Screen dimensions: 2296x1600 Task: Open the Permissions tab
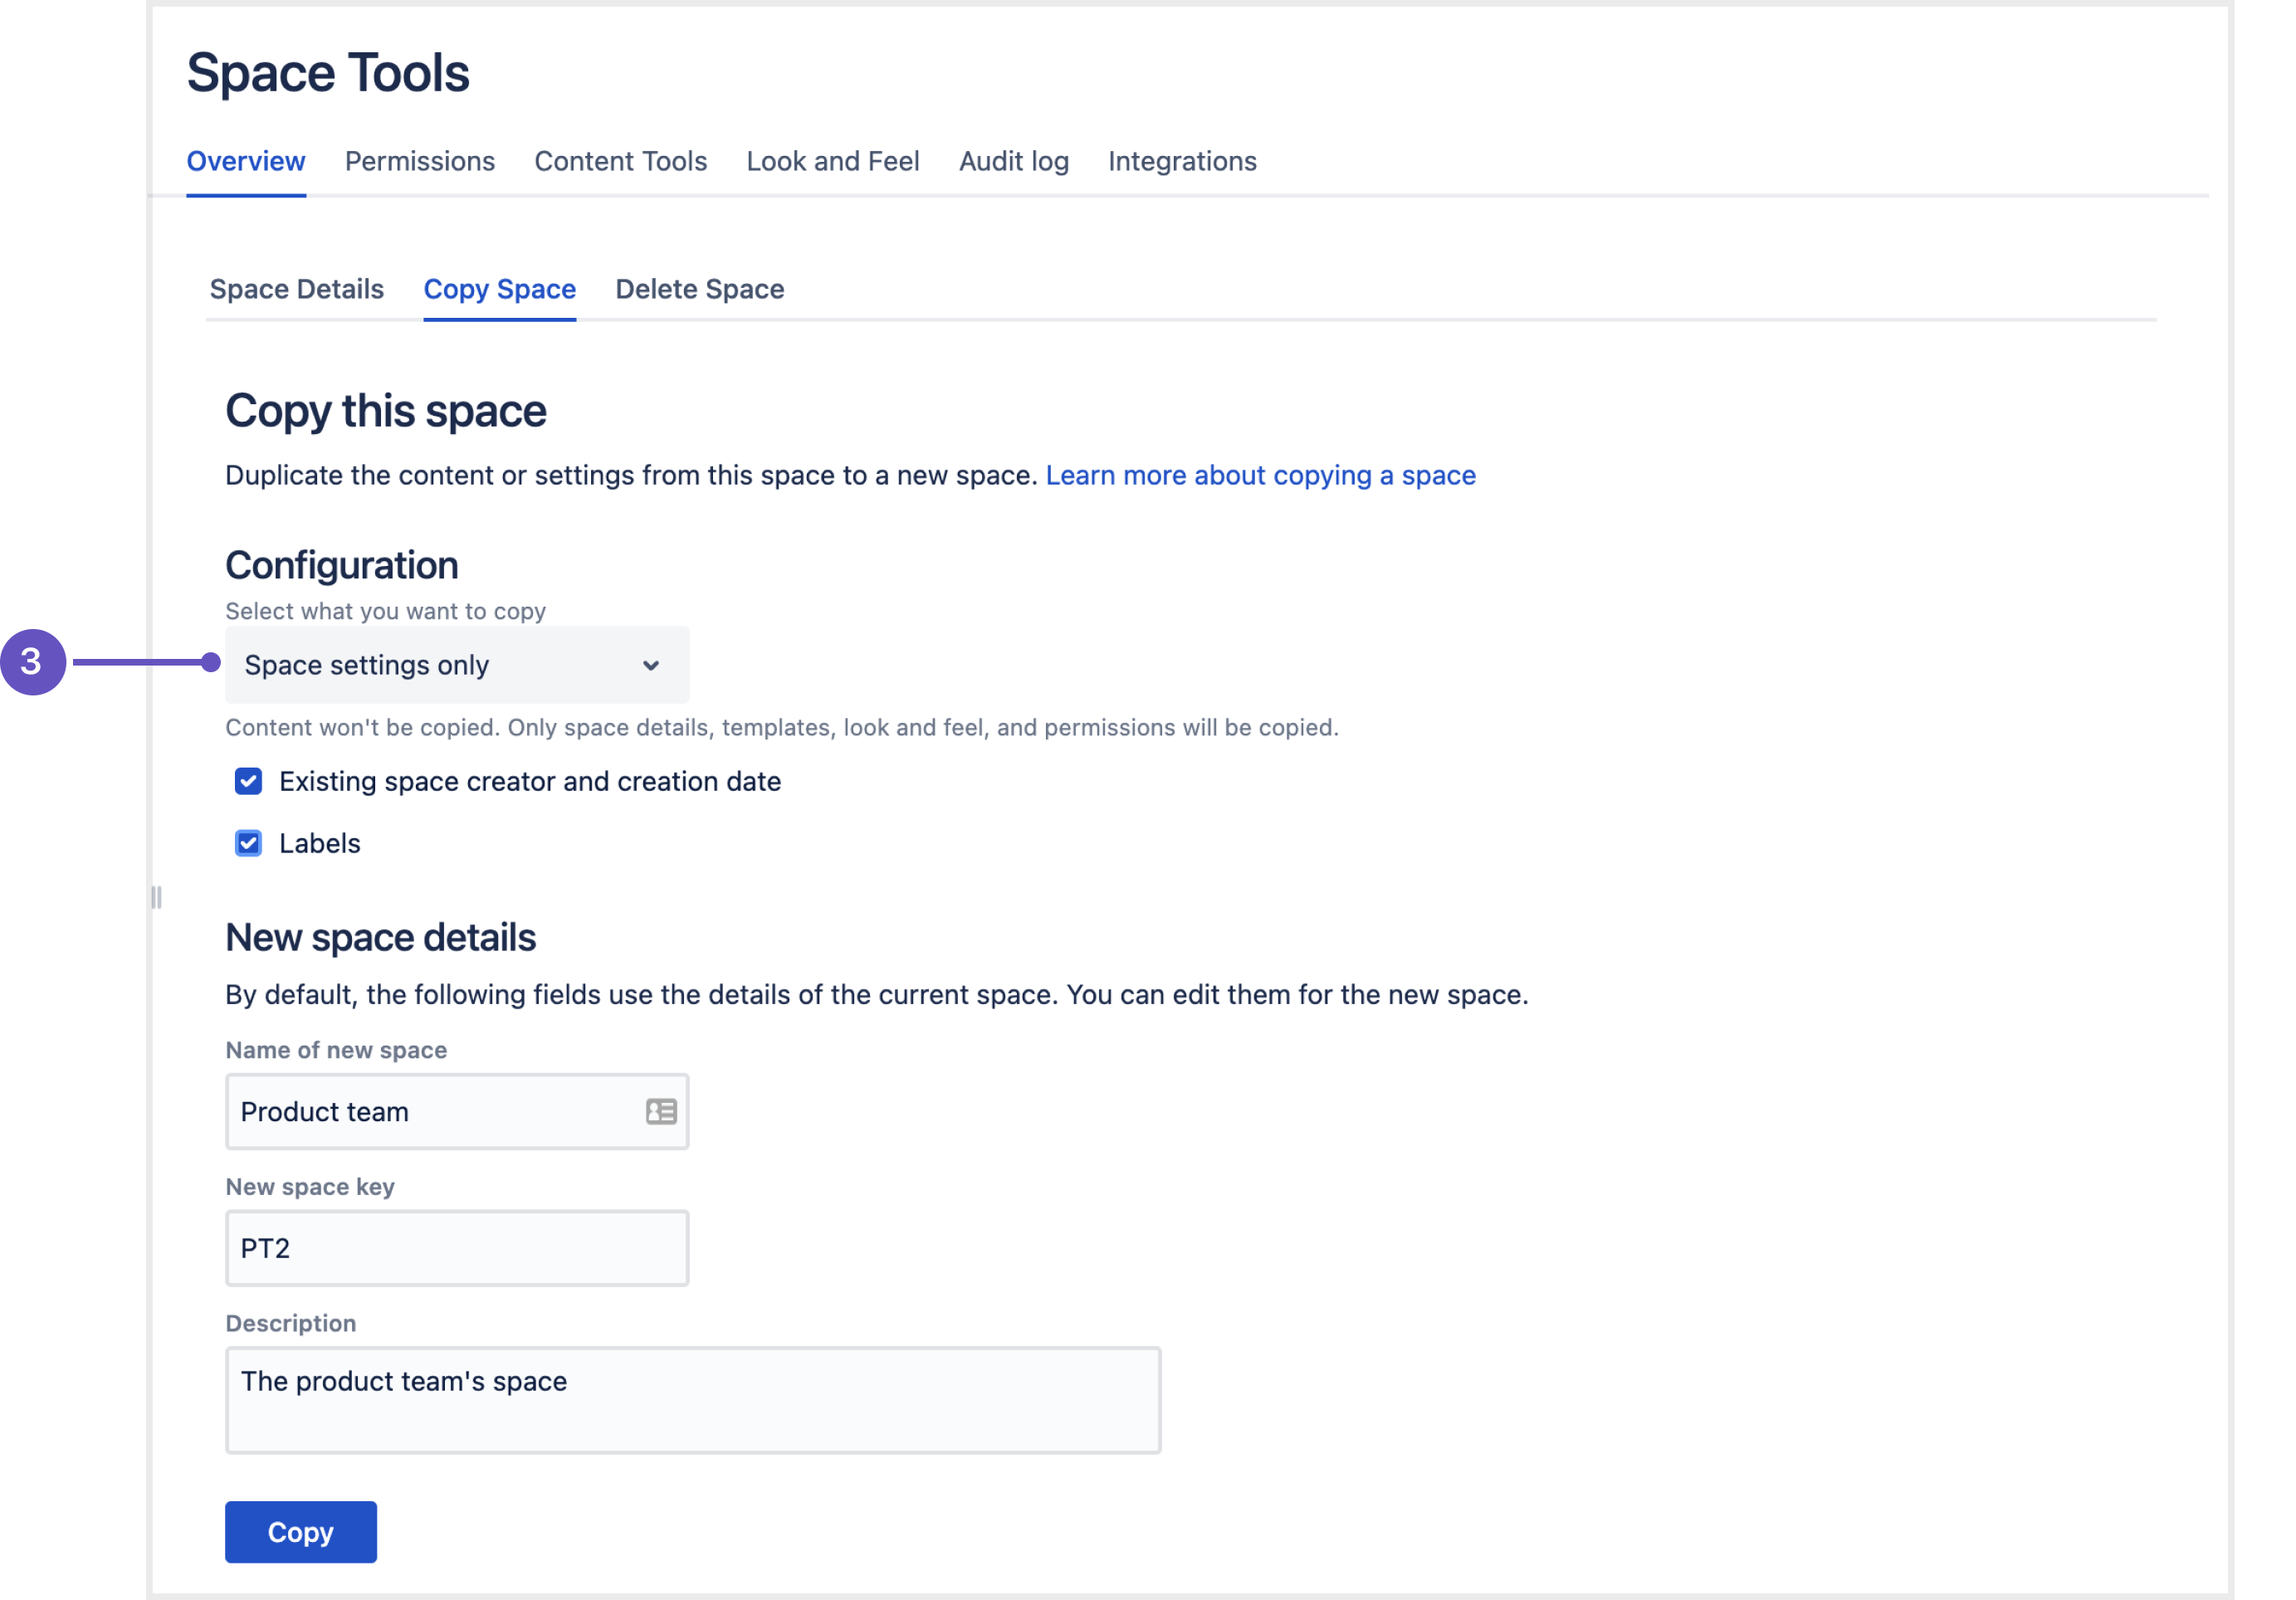(x=420, y=161)
